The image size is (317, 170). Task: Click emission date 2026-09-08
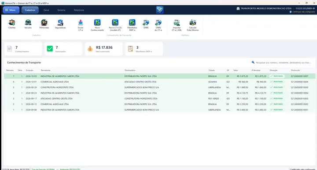pos(31,110)
